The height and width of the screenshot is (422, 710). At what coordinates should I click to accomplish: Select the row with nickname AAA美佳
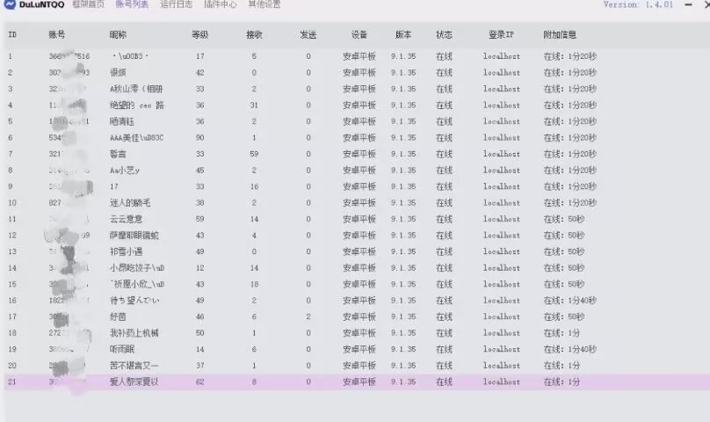[x=355, y=138]
